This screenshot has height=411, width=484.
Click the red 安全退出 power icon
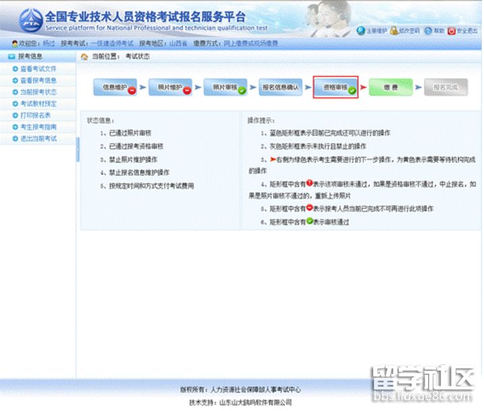click(x=452, y=31)
